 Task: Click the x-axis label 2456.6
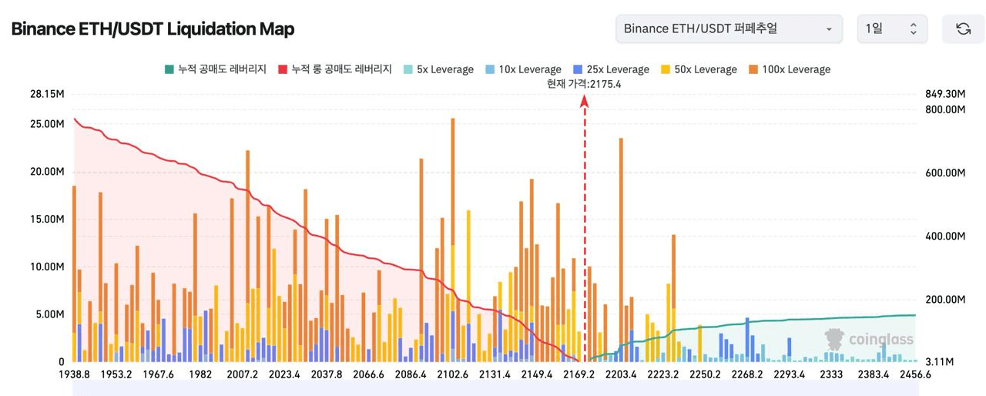[x=915, y=374]
